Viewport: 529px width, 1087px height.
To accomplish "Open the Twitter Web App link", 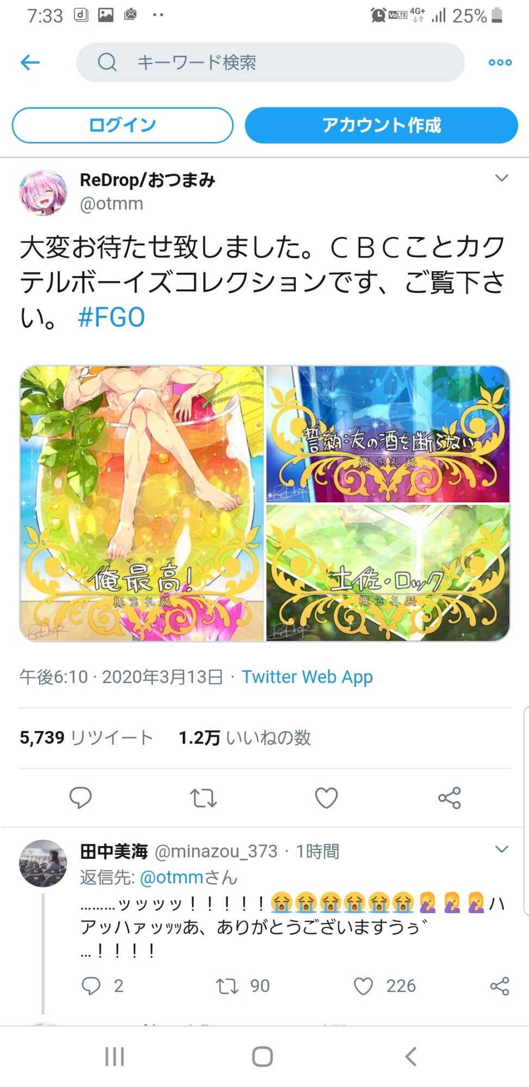I will pos(307,677).
